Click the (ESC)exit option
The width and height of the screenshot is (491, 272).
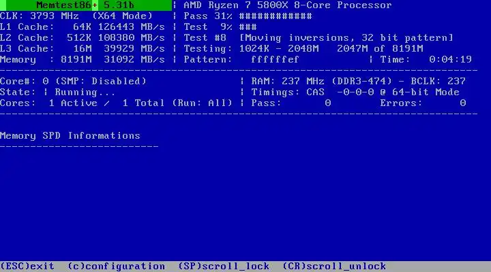coord(27,267)
